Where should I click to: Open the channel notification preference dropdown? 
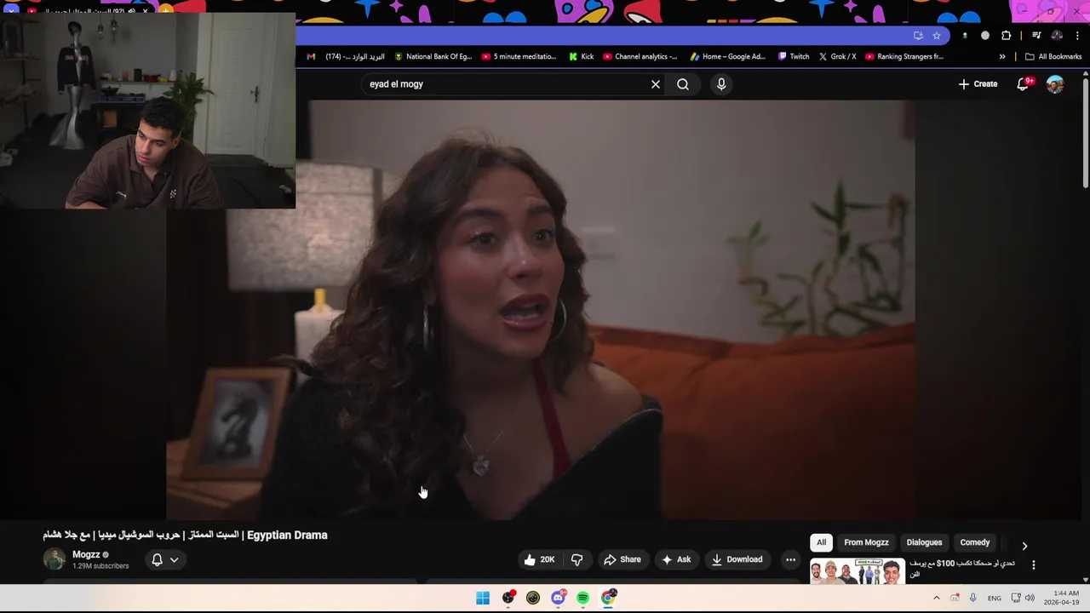click(x=164, y=559)
